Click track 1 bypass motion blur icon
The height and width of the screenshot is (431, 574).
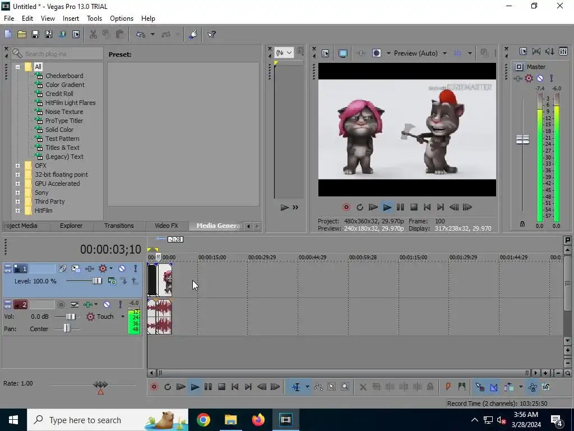63,269
